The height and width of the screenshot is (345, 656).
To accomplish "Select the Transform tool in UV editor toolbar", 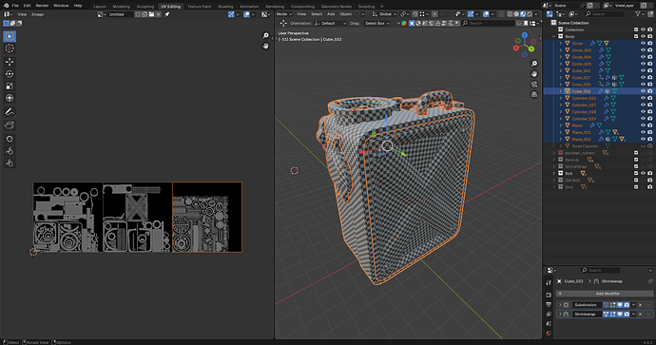I will pos(10,98).
